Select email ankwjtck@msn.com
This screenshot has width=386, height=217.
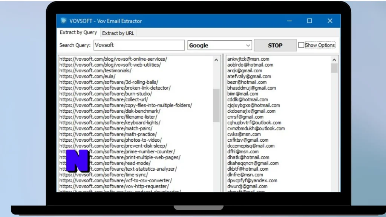(x=248, y=59)
